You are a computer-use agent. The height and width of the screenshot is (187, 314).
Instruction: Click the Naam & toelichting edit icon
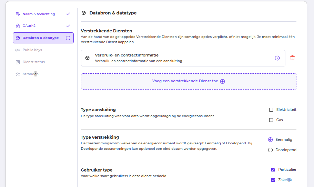coord(18,14)
